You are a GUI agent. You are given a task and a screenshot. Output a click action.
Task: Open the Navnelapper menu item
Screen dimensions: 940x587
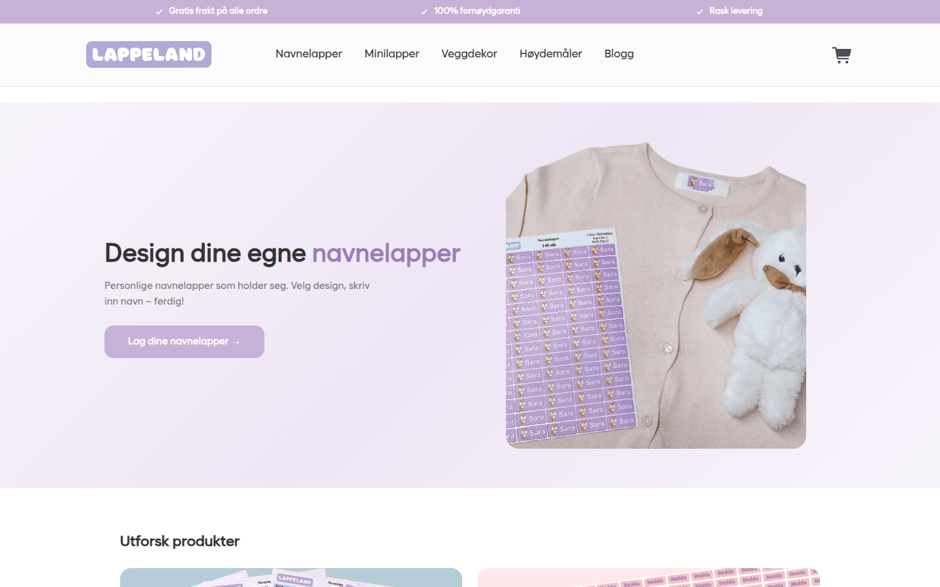(309, 54)
